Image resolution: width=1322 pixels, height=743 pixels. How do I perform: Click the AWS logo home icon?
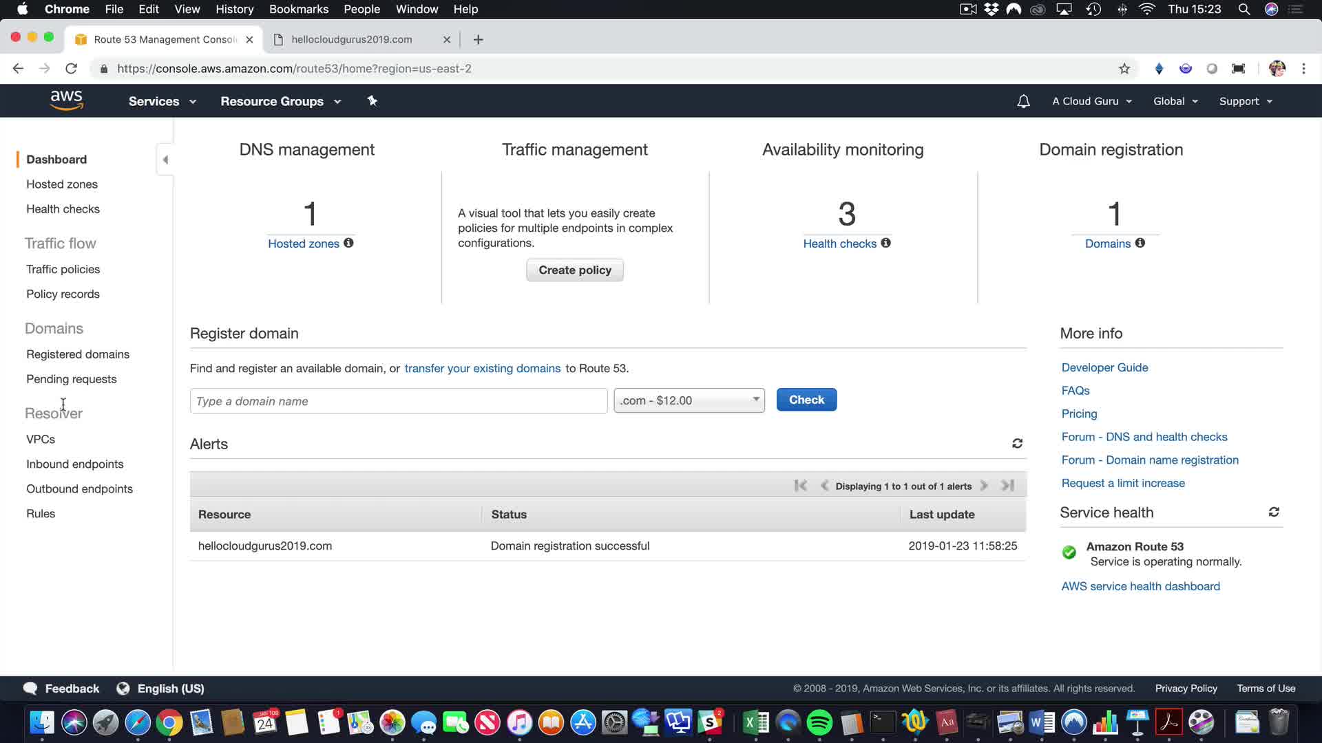coord(66,100)
